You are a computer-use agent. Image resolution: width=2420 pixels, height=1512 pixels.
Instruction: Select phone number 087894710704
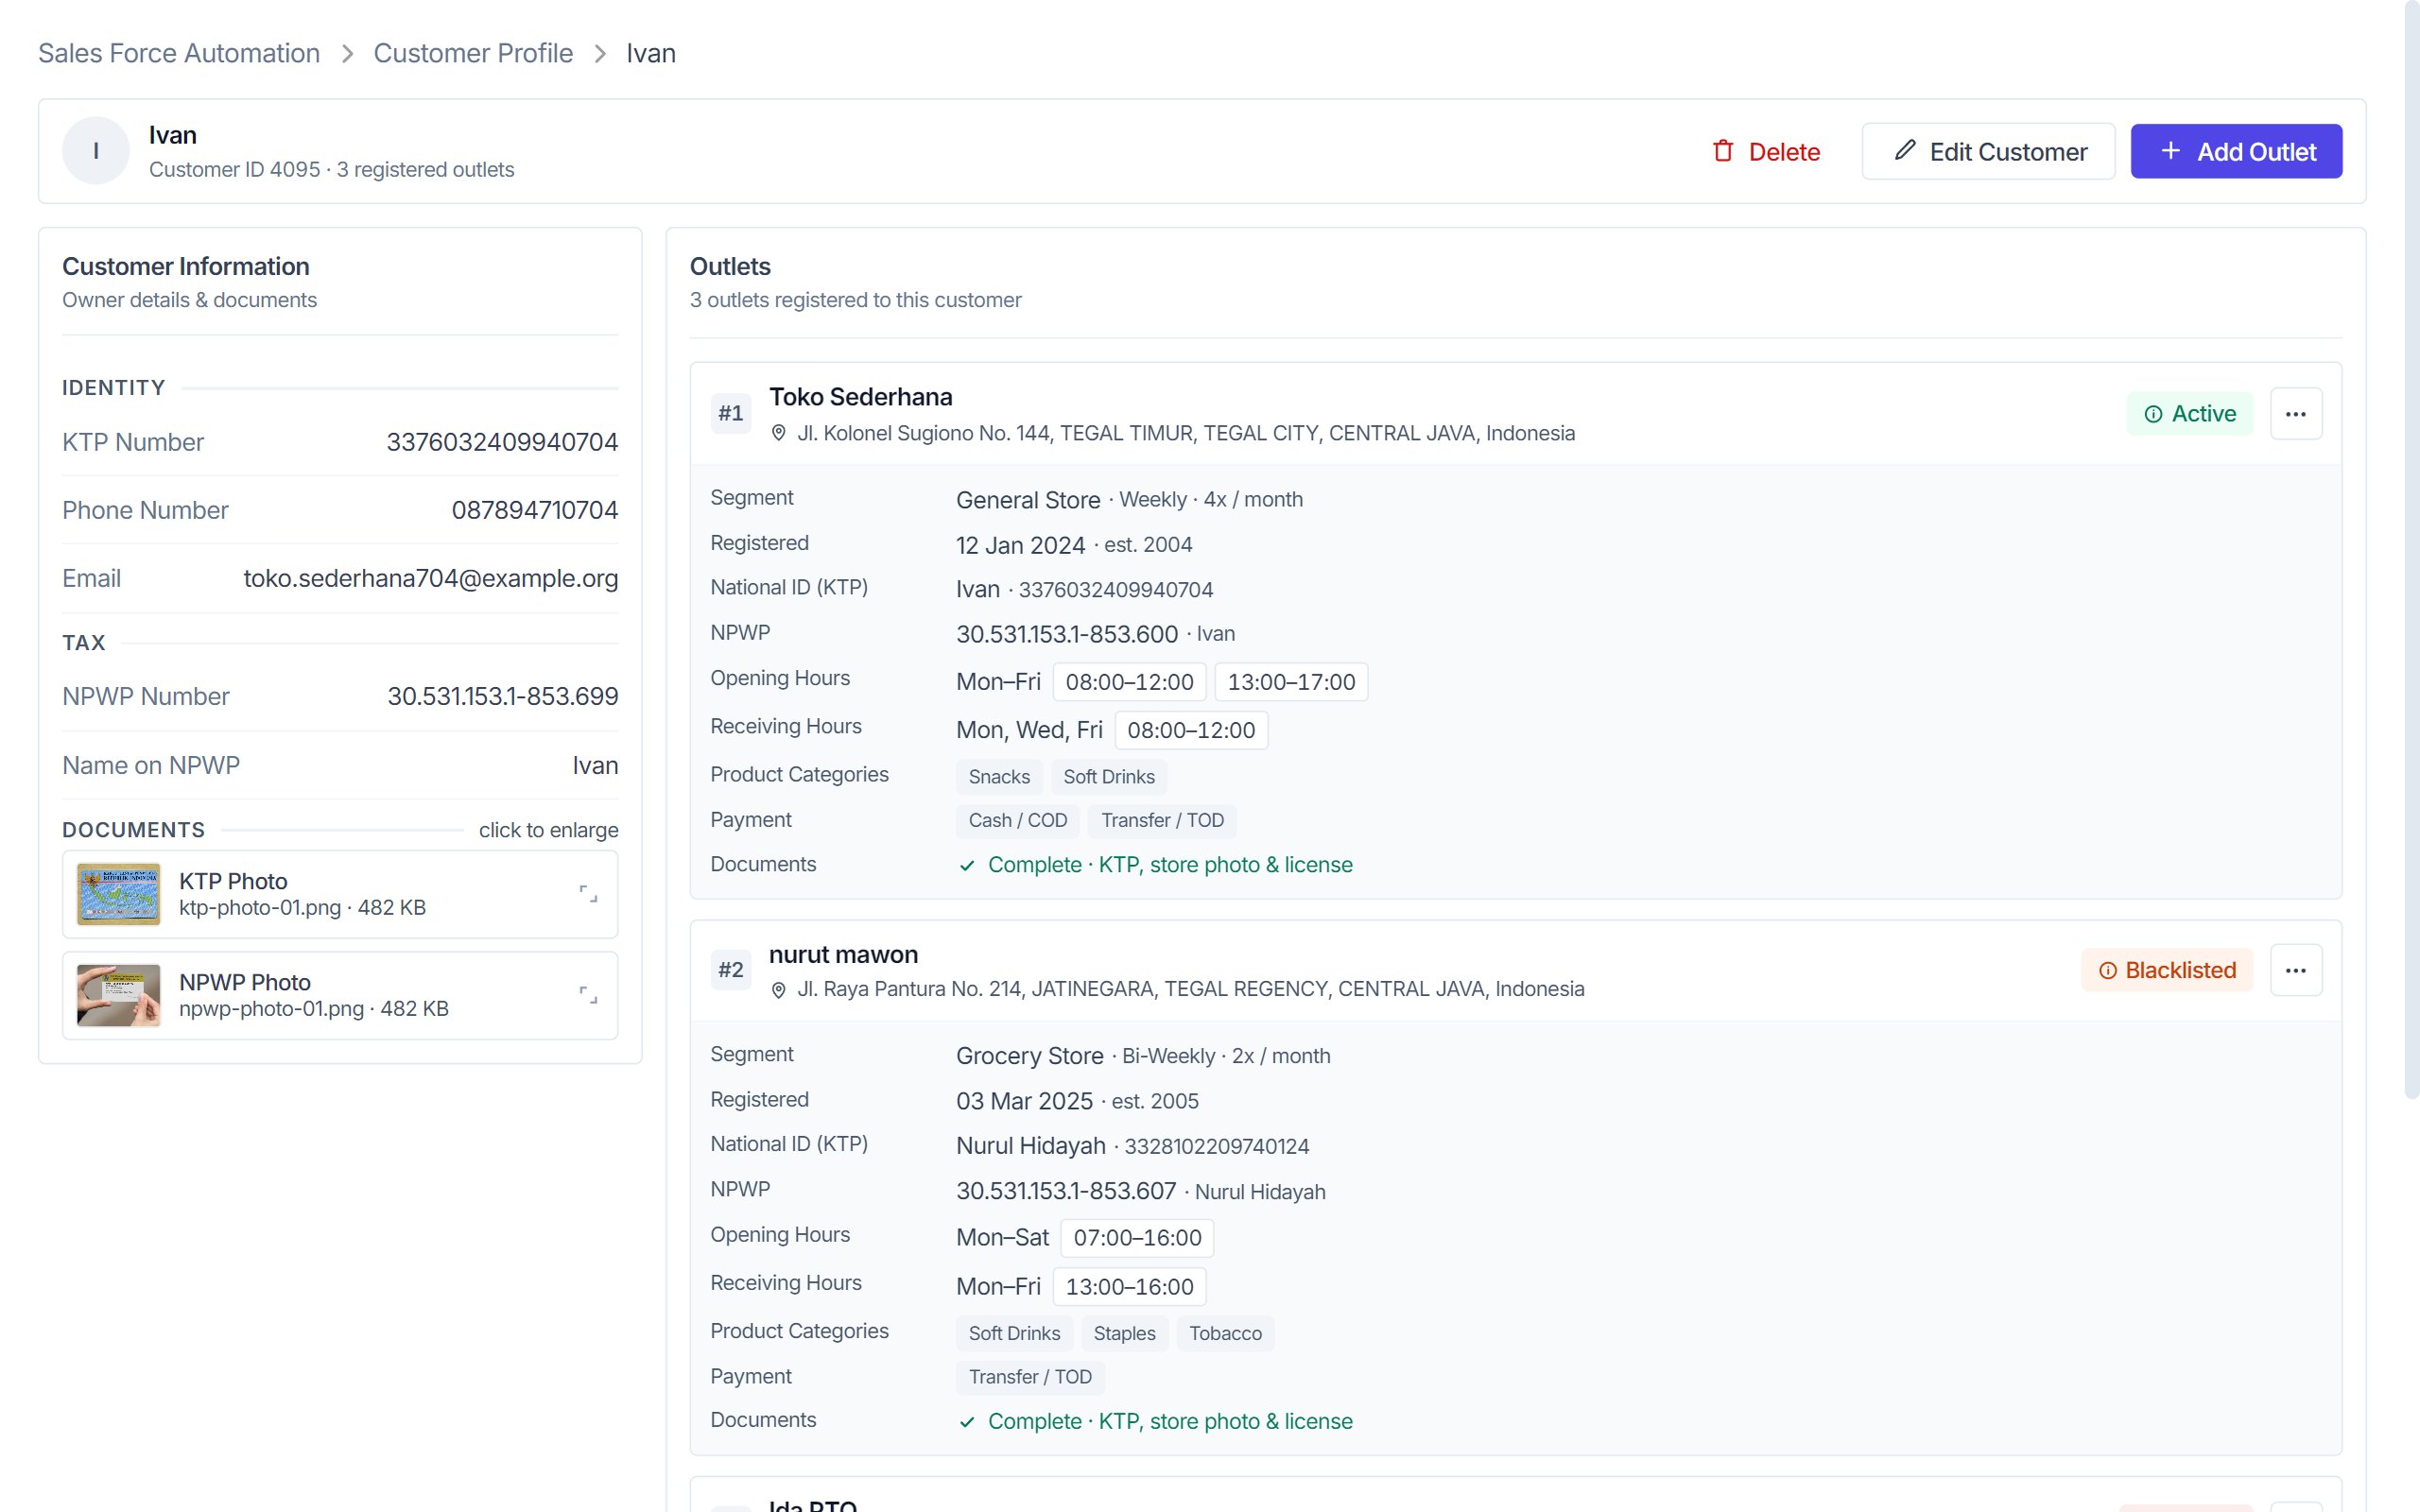535,510
